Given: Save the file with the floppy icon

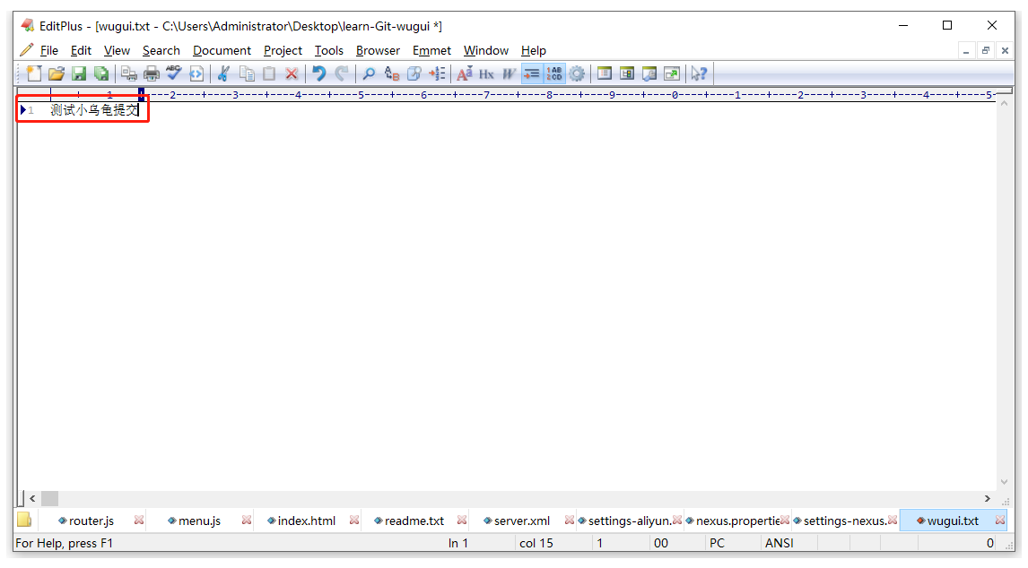Looking at the screenshot, I should pyautogui.click(x=79, y=73).
